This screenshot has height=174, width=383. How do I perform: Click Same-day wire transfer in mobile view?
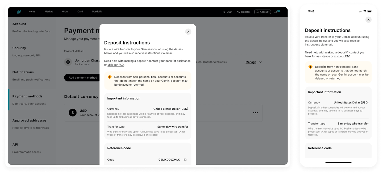point(353,124)
